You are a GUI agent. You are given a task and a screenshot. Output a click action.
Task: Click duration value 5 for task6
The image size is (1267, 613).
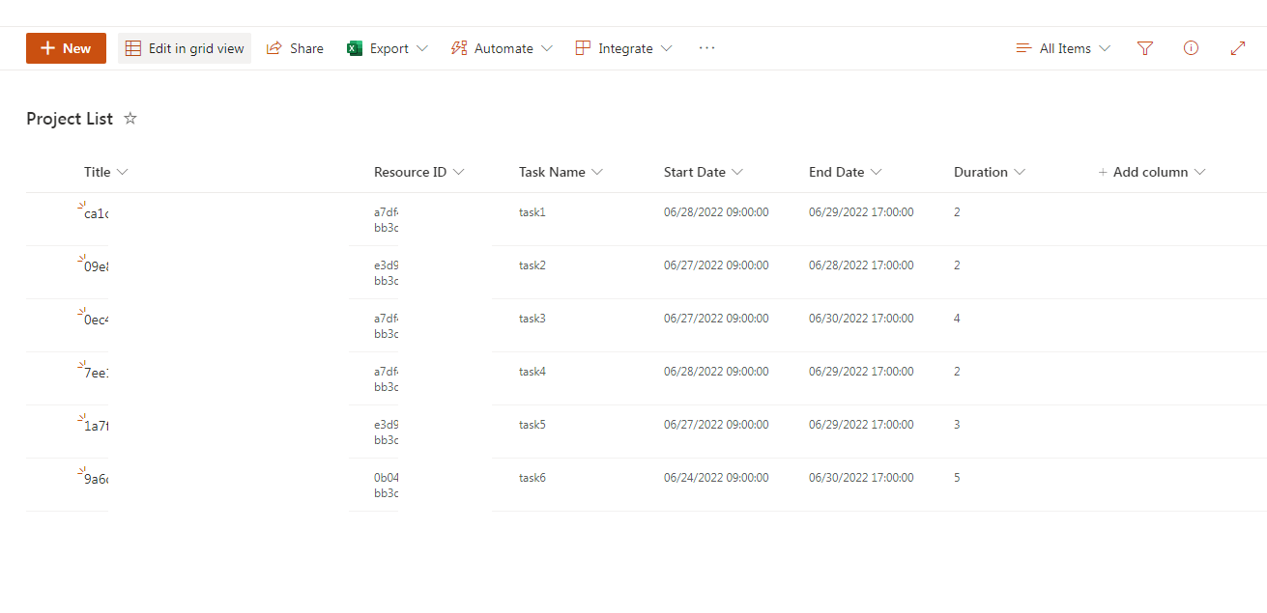tap(957, 478)
